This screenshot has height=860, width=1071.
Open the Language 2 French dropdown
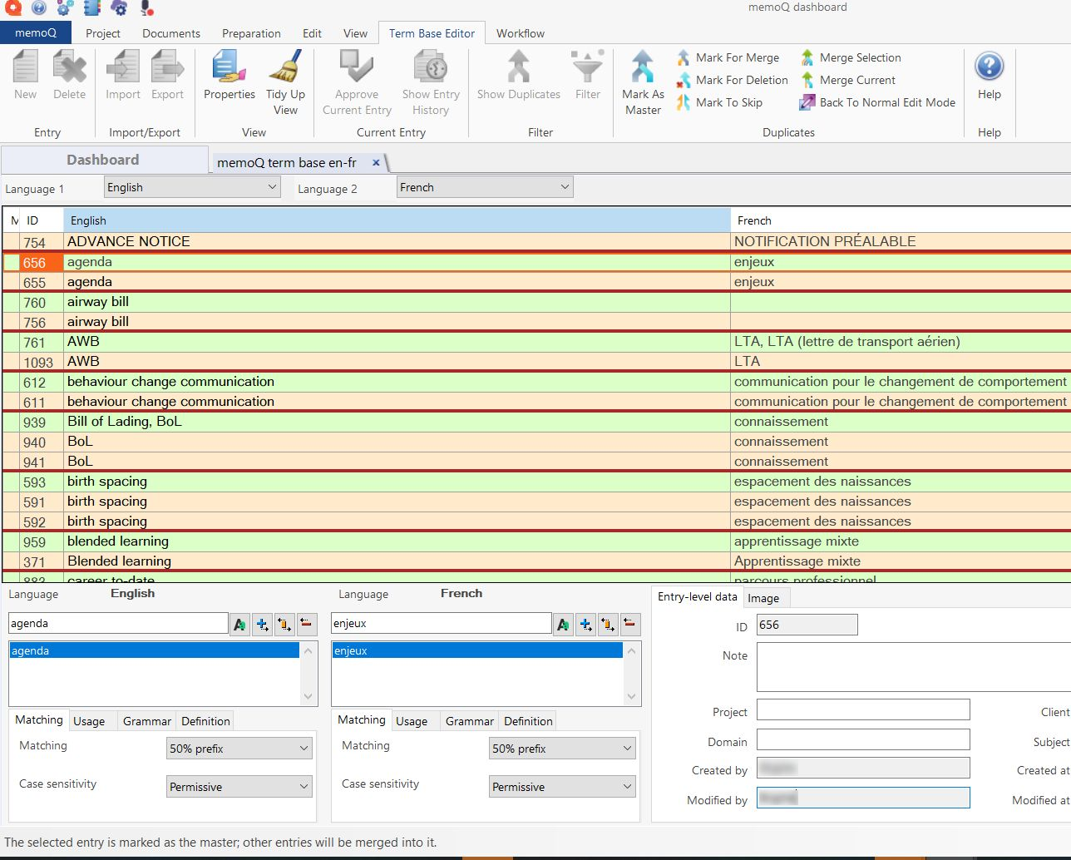pos(485,187)
